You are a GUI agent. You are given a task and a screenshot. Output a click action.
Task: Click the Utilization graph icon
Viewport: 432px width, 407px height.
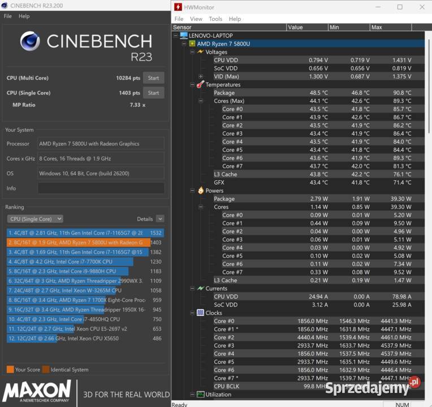coord(201,395)
